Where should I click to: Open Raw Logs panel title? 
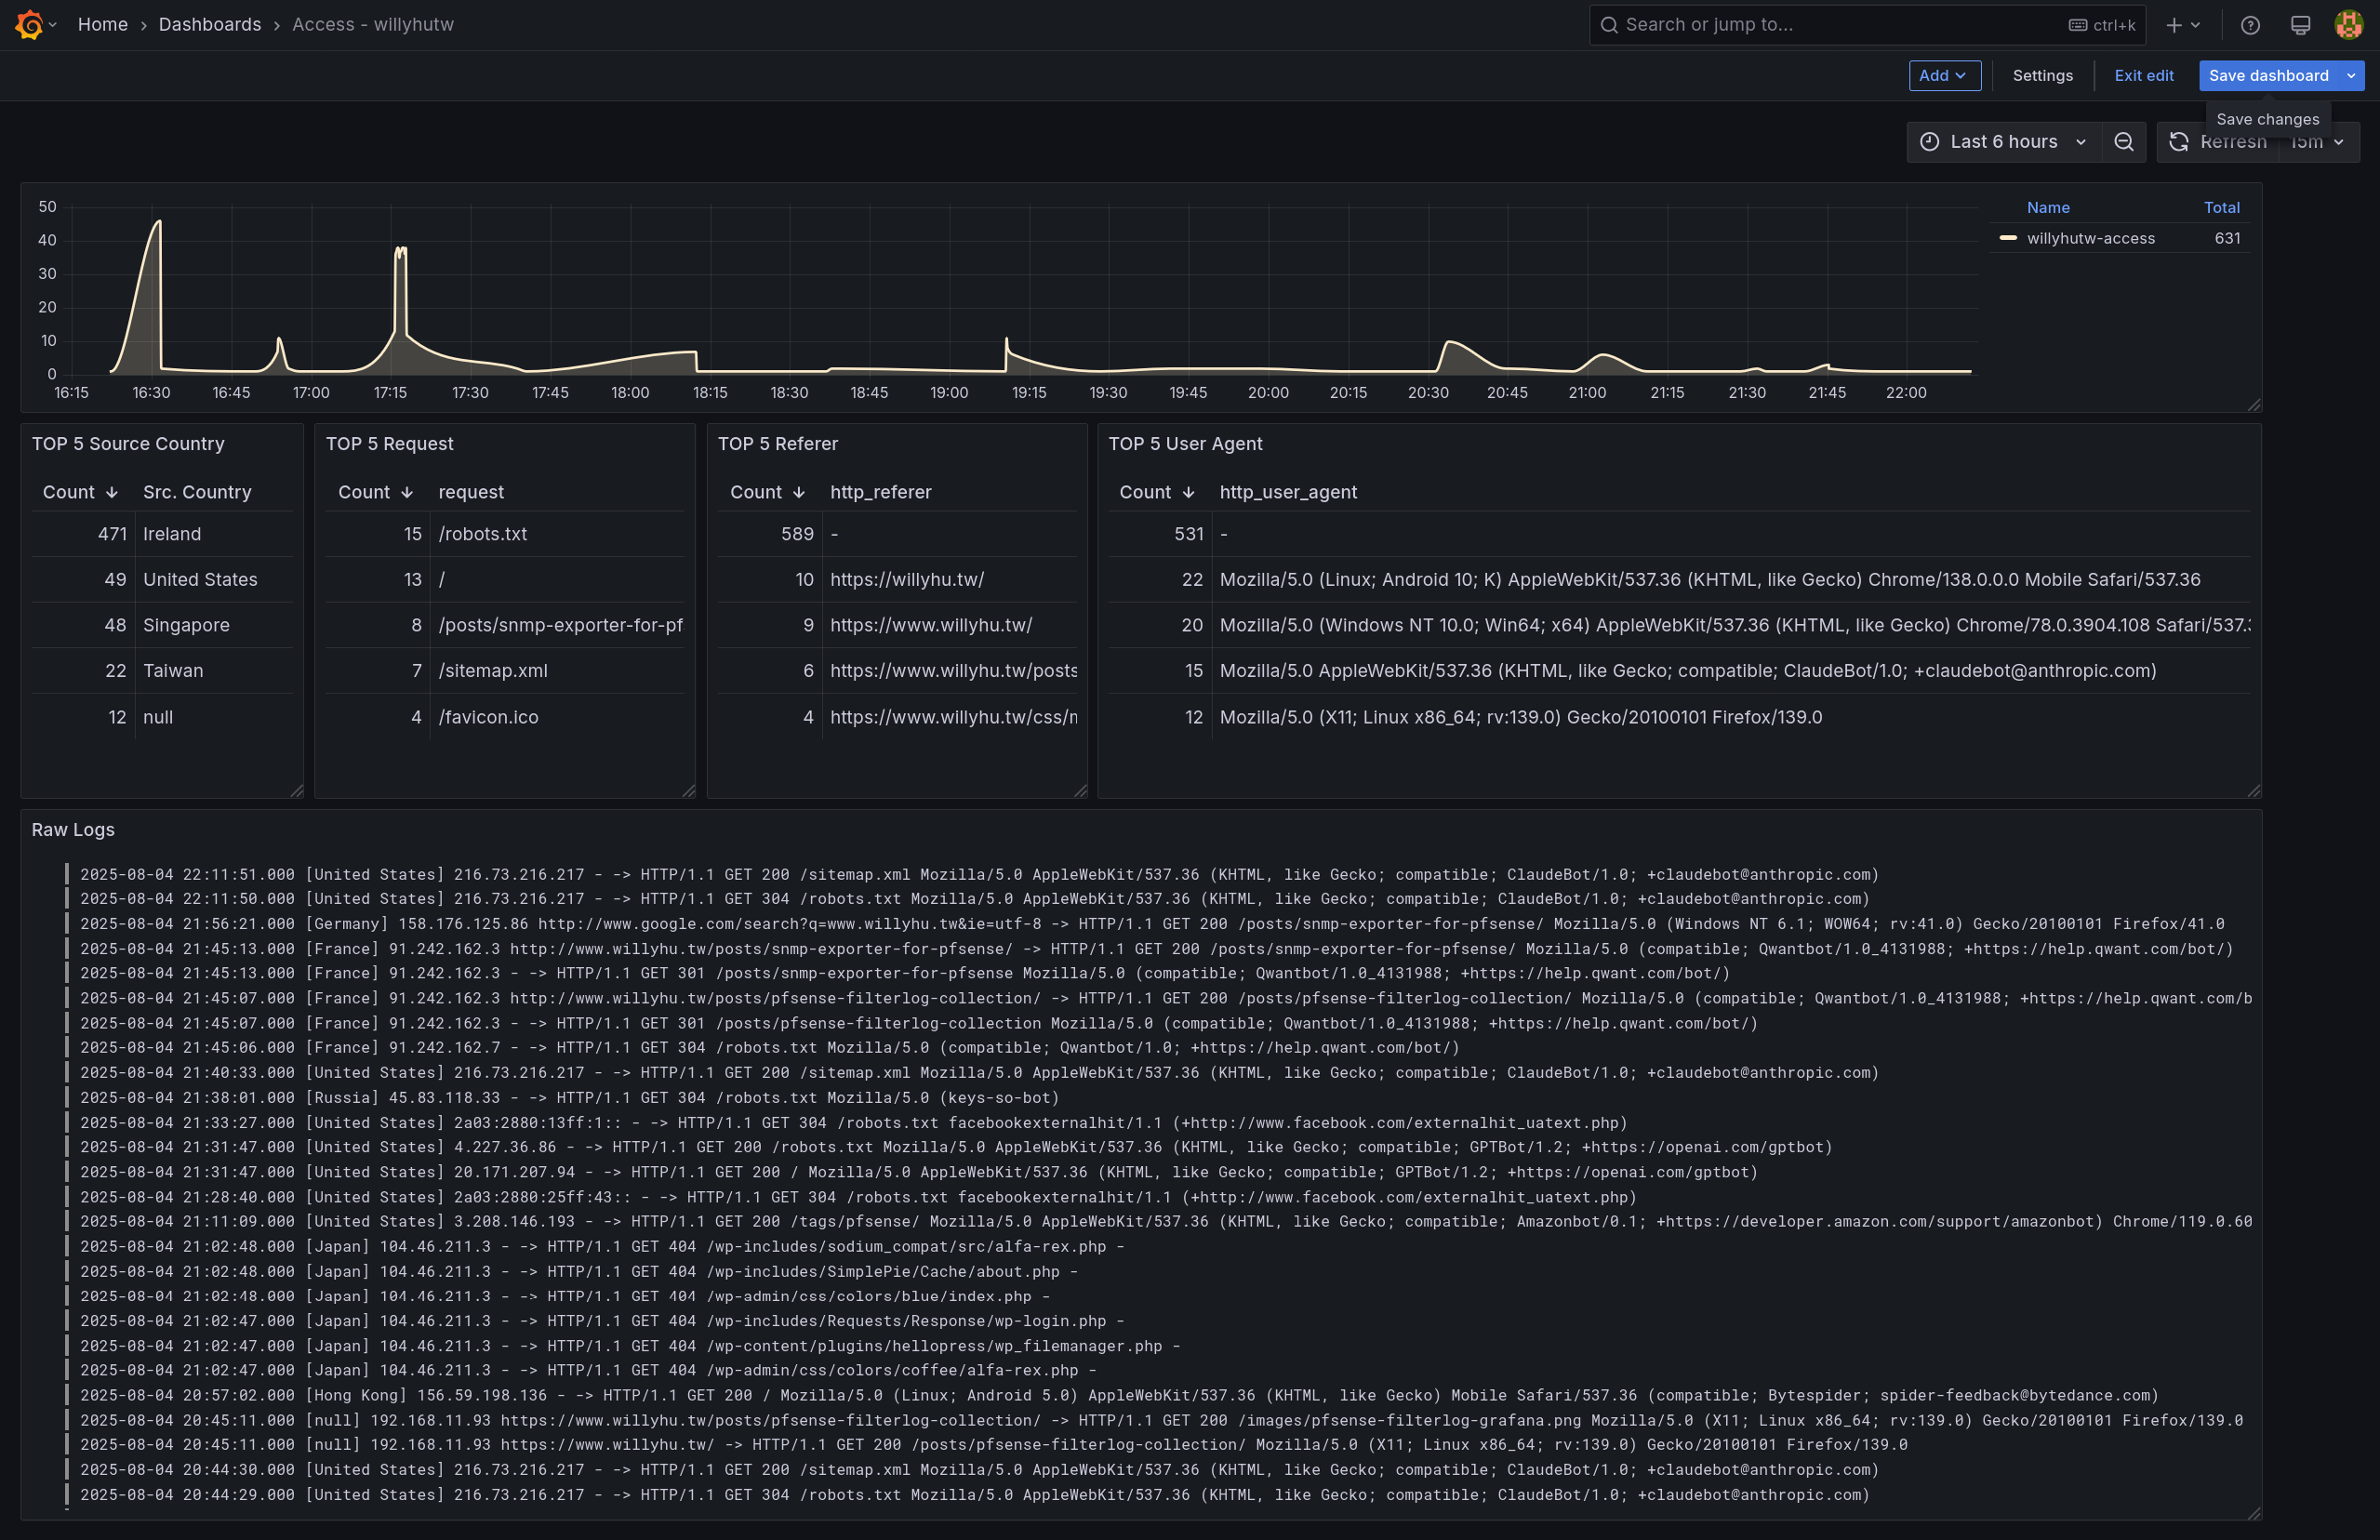[x=73, y=829]
